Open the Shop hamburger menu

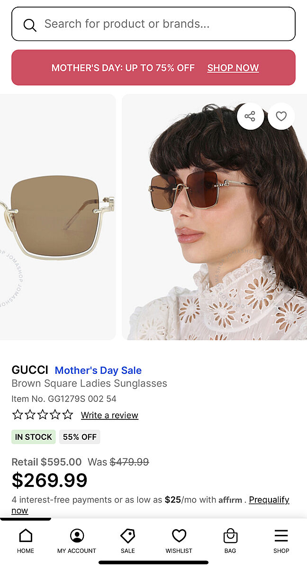pyautogui.click(x=281, y=541)
